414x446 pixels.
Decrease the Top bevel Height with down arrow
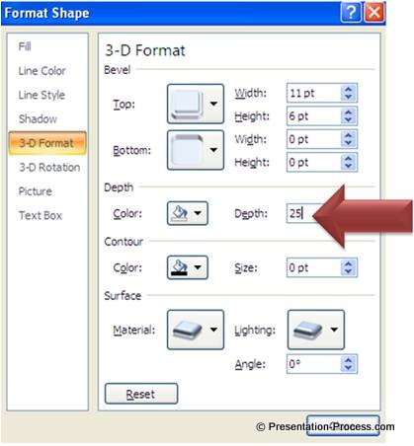tap(349, 120)
